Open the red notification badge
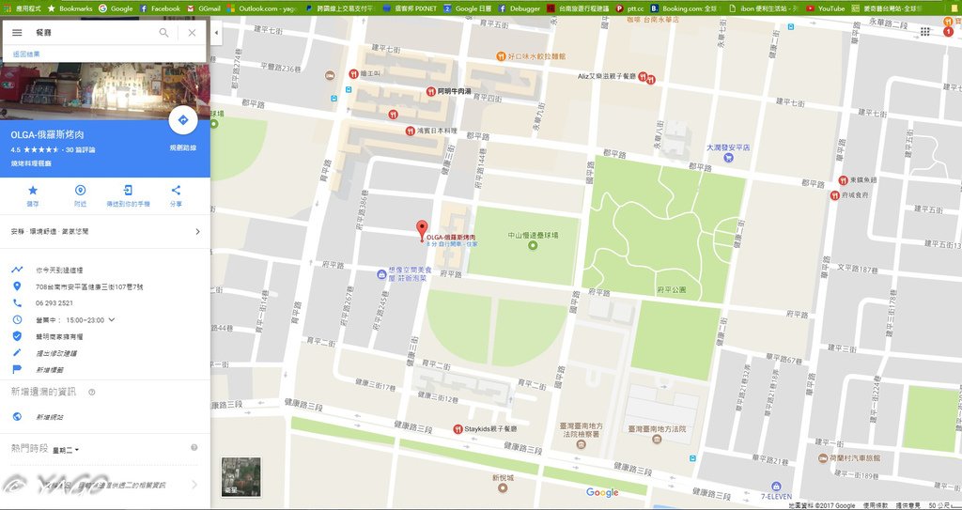 pyautogui.click(x=948, y=32)
